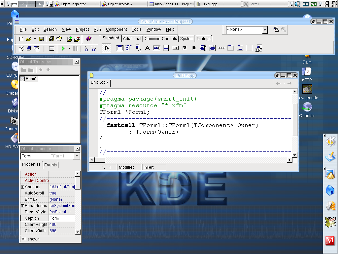Open Help contents with the purple book icon
The height and width of the screenshot is (254, 338).
pyautogui.click(x=88, y=39)
